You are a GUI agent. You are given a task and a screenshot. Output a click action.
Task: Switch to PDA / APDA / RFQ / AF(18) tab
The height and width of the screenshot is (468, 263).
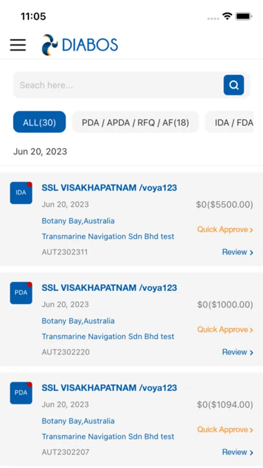pyautogui.click(x=135, y=122)
